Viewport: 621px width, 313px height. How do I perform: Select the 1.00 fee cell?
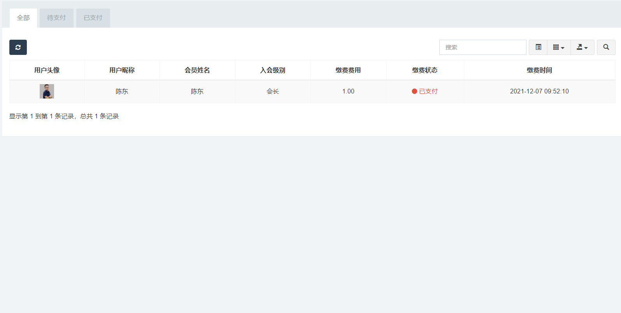(348, 91)
